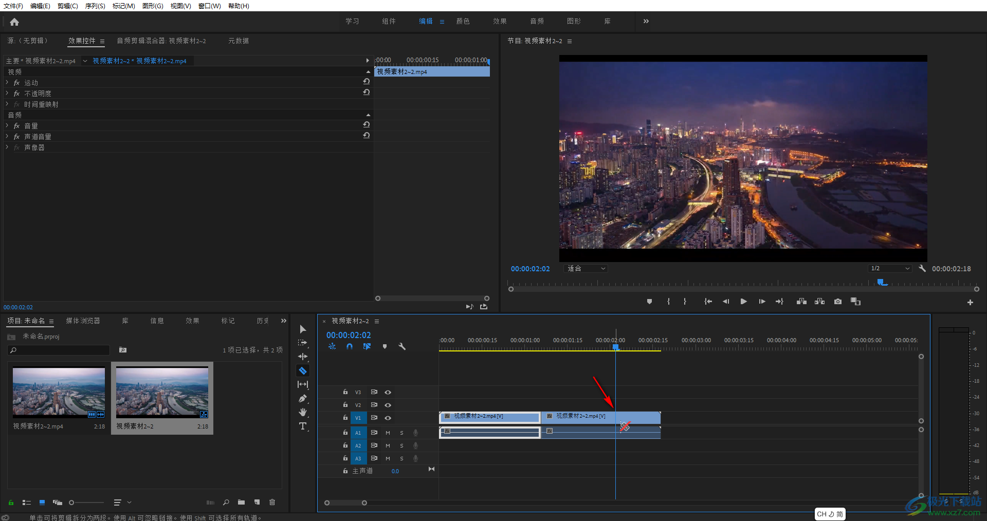Image resolution: width=987 pixels, height=521 pixels.
Task: Toggle lock on track V1
Action: 345,418
